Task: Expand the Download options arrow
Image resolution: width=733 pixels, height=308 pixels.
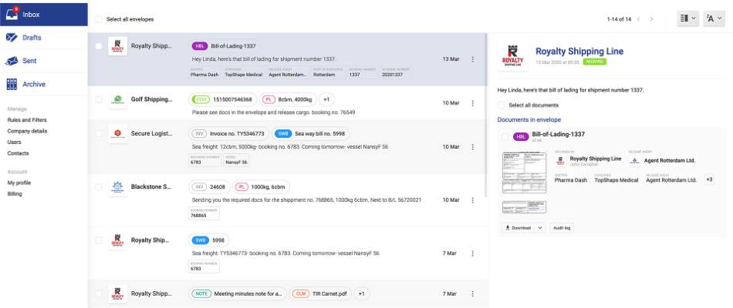Action: coord(539,227)
